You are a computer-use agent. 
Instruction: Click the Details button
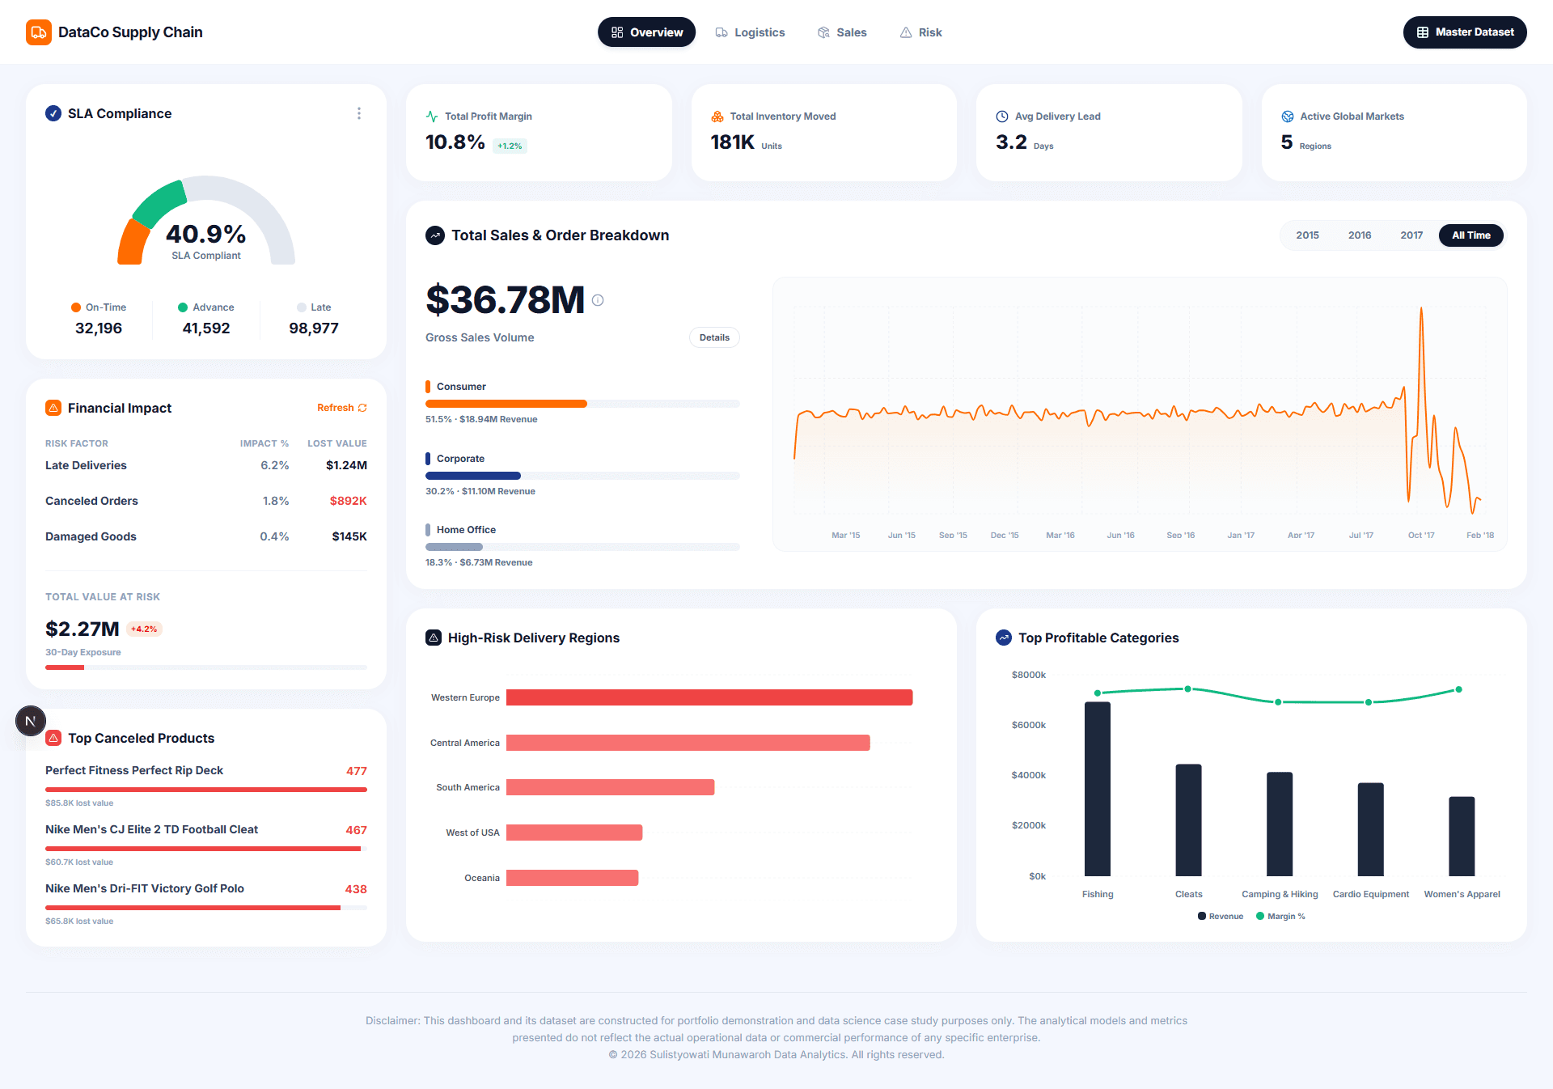click(x=714, y=337)
